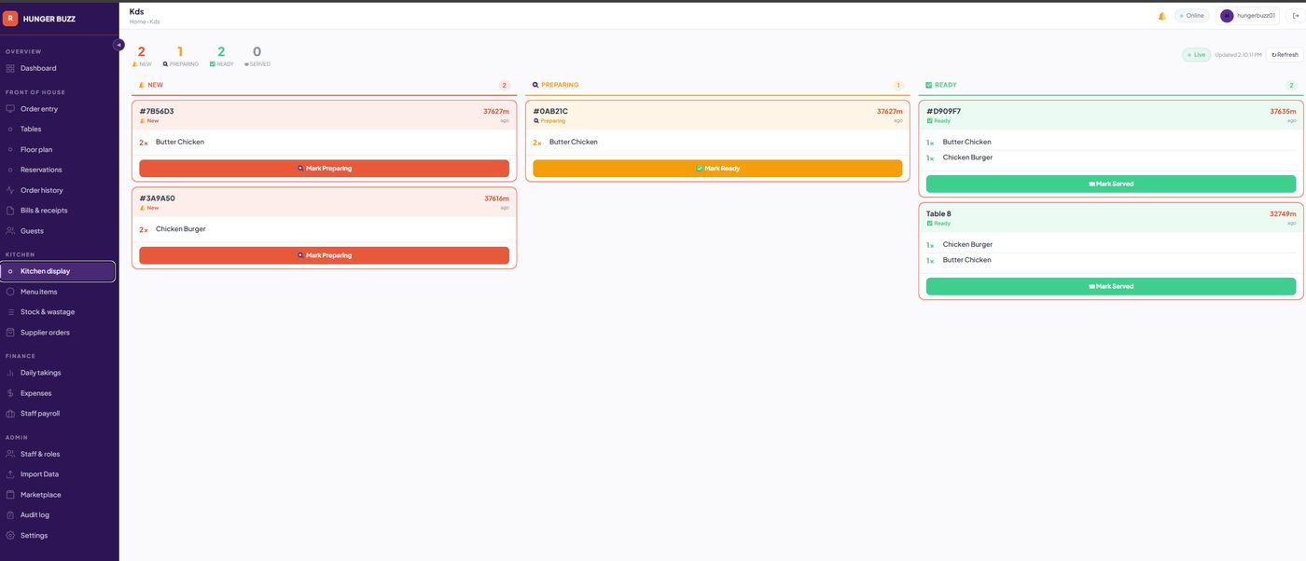The height and width of the screenshot is (561, 1306).
Task: Click Chicken Burger in order #3A9A50
Action: click(x=181, y=229)
